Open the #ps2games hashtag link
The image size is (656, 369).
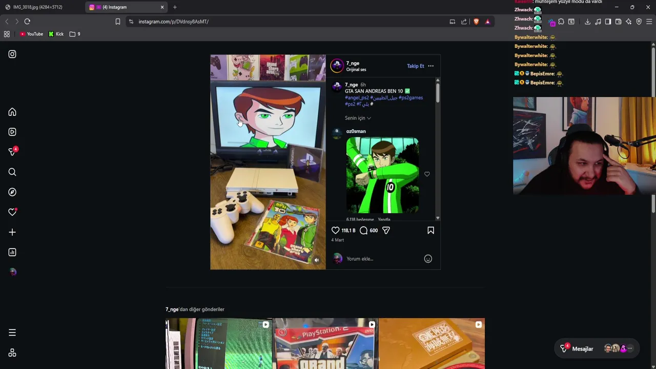tap(411, 98)
